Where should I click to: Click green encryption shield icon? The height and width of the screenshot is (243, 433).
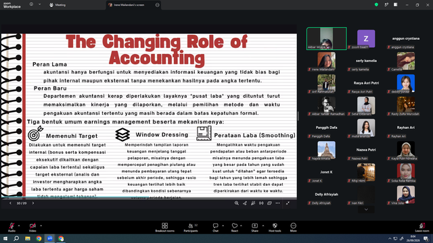[376, 5]
